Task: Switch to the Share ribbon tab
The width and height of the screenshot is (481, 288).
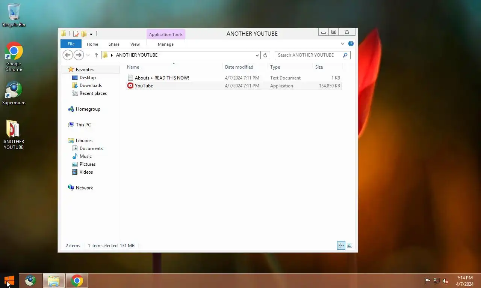Action: (114, 44)
